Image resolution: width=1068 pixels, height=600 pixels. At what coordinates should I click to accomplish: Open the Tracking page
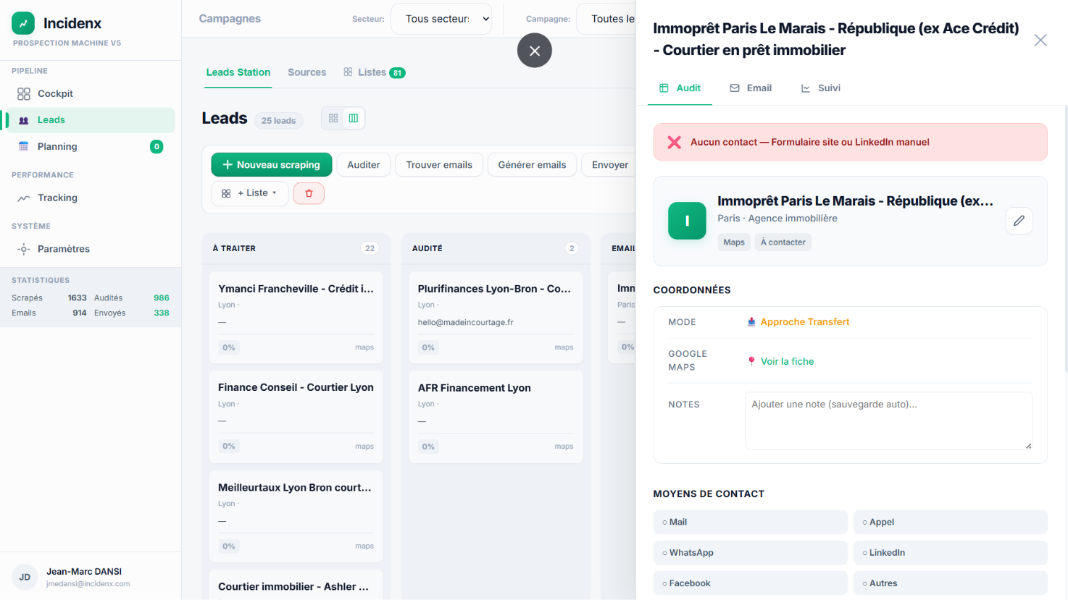click(x=91, y=198)
